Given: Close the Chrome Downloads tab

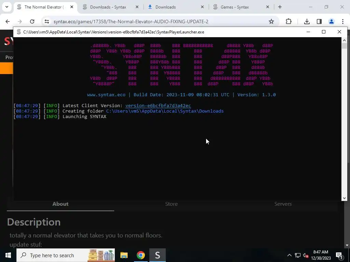Looking at the screenshot, I should click(202, 7).
